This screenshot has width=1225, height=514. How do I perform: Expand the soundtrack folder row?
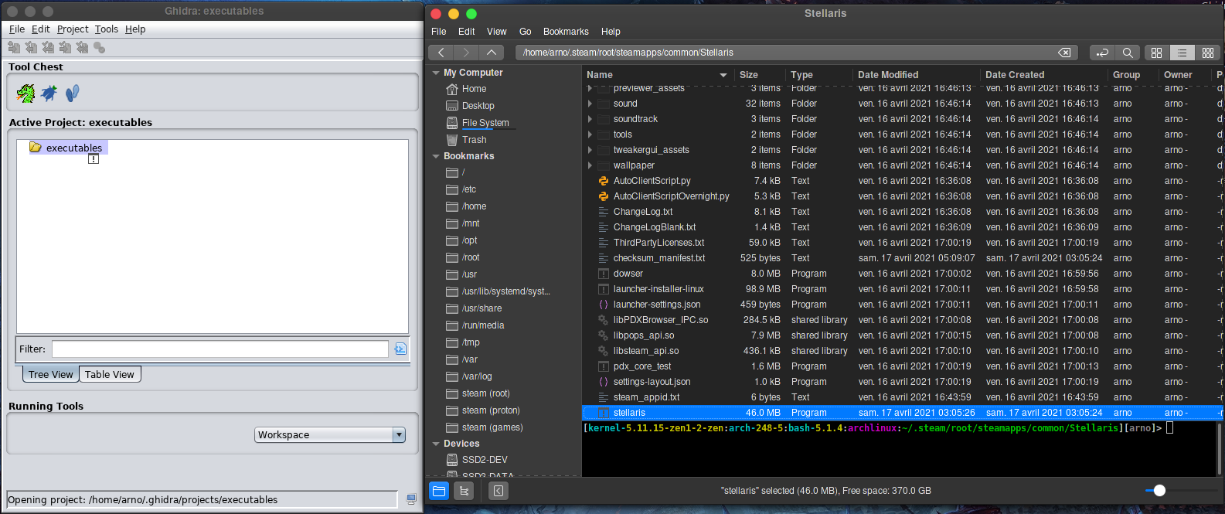point(590,119)
